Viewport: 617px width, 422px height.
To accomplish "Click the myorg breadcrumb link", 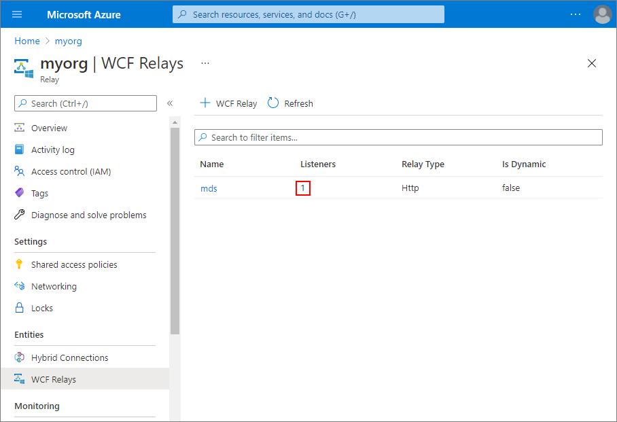I will pos(69,41).
